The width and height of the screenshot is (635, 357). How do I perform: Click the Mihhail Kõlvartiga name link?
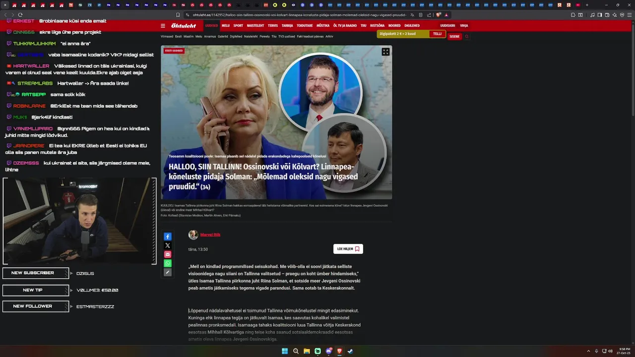point(226,332)
